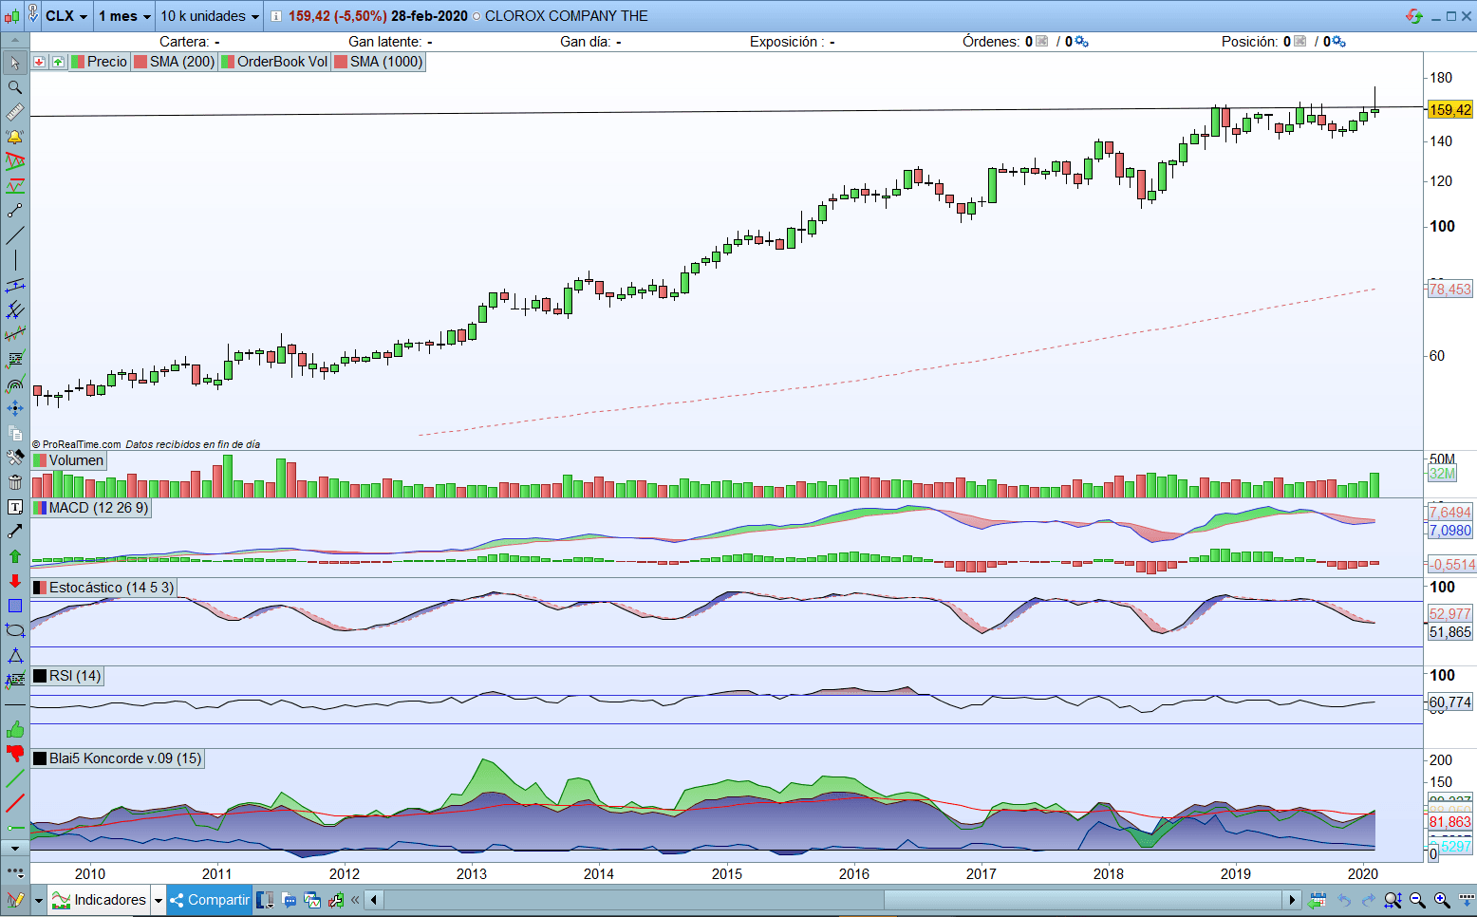Open the Blai5 Koncorde v.09 label
Screen dimensions: 1477x917
(x=118, y=758)
